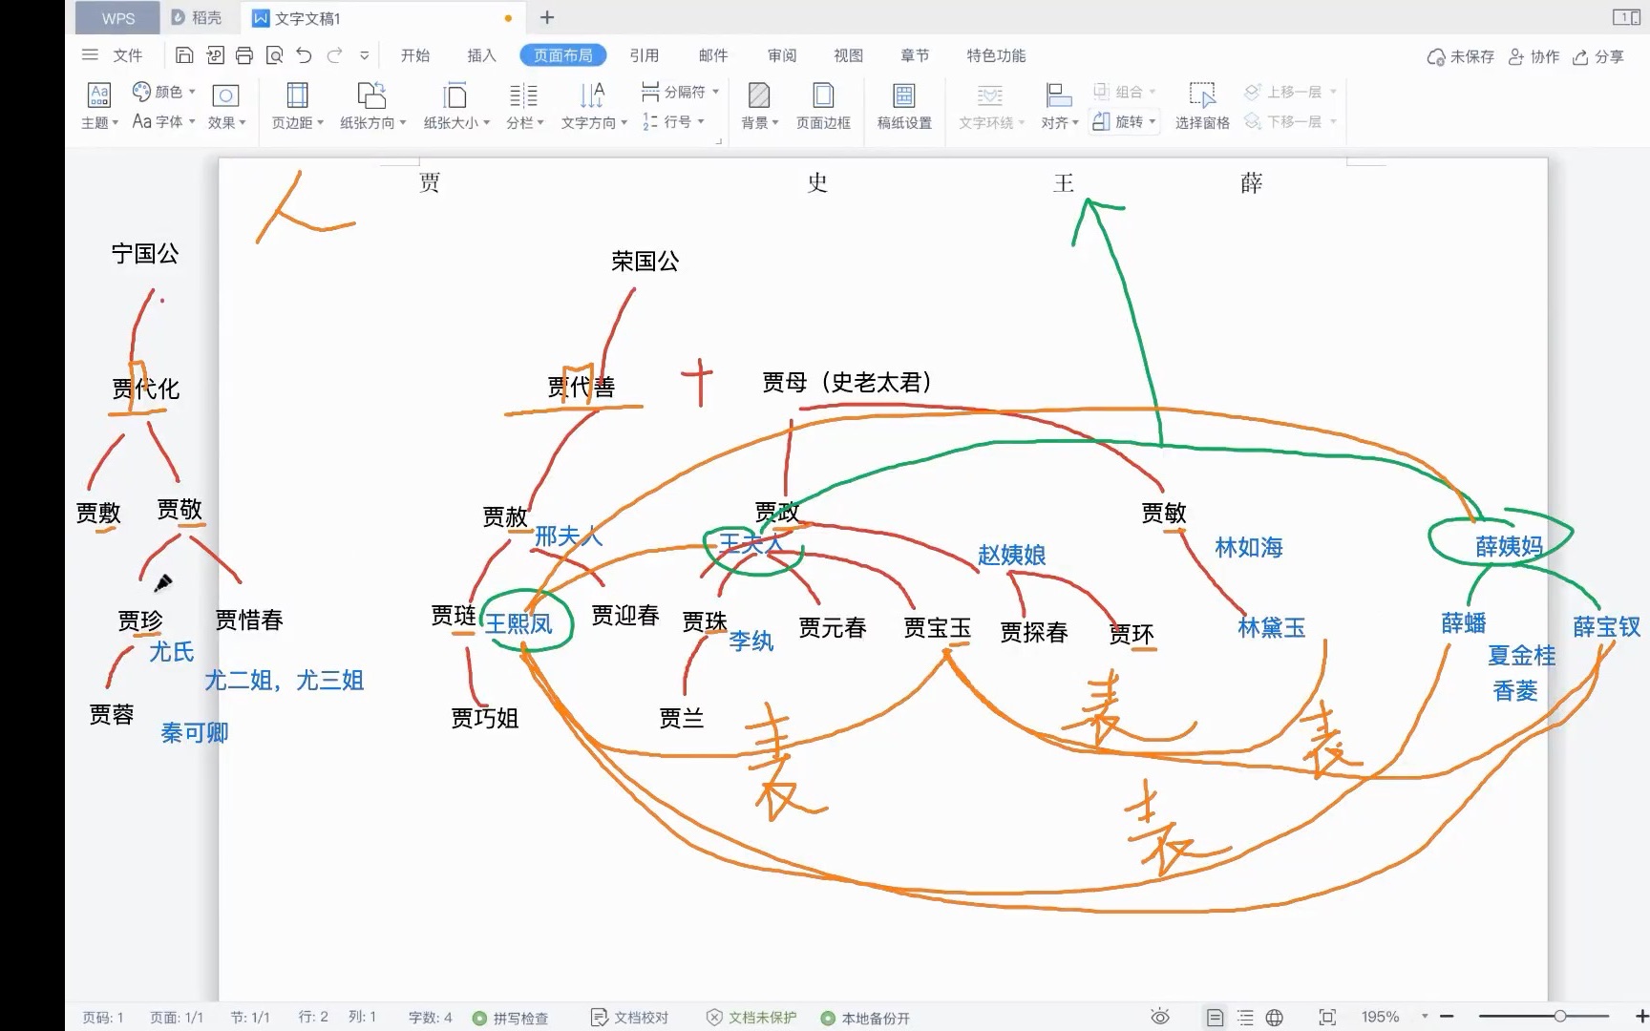Click the 页面边框 page border button
Screen dimensions: 1650x1031
[x=823, y=106]
